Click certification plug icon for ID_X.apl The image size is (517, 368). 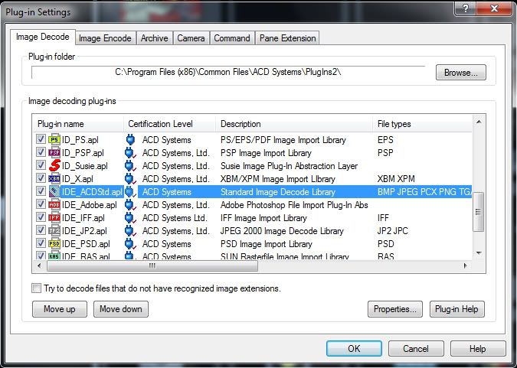coord(130,179)
